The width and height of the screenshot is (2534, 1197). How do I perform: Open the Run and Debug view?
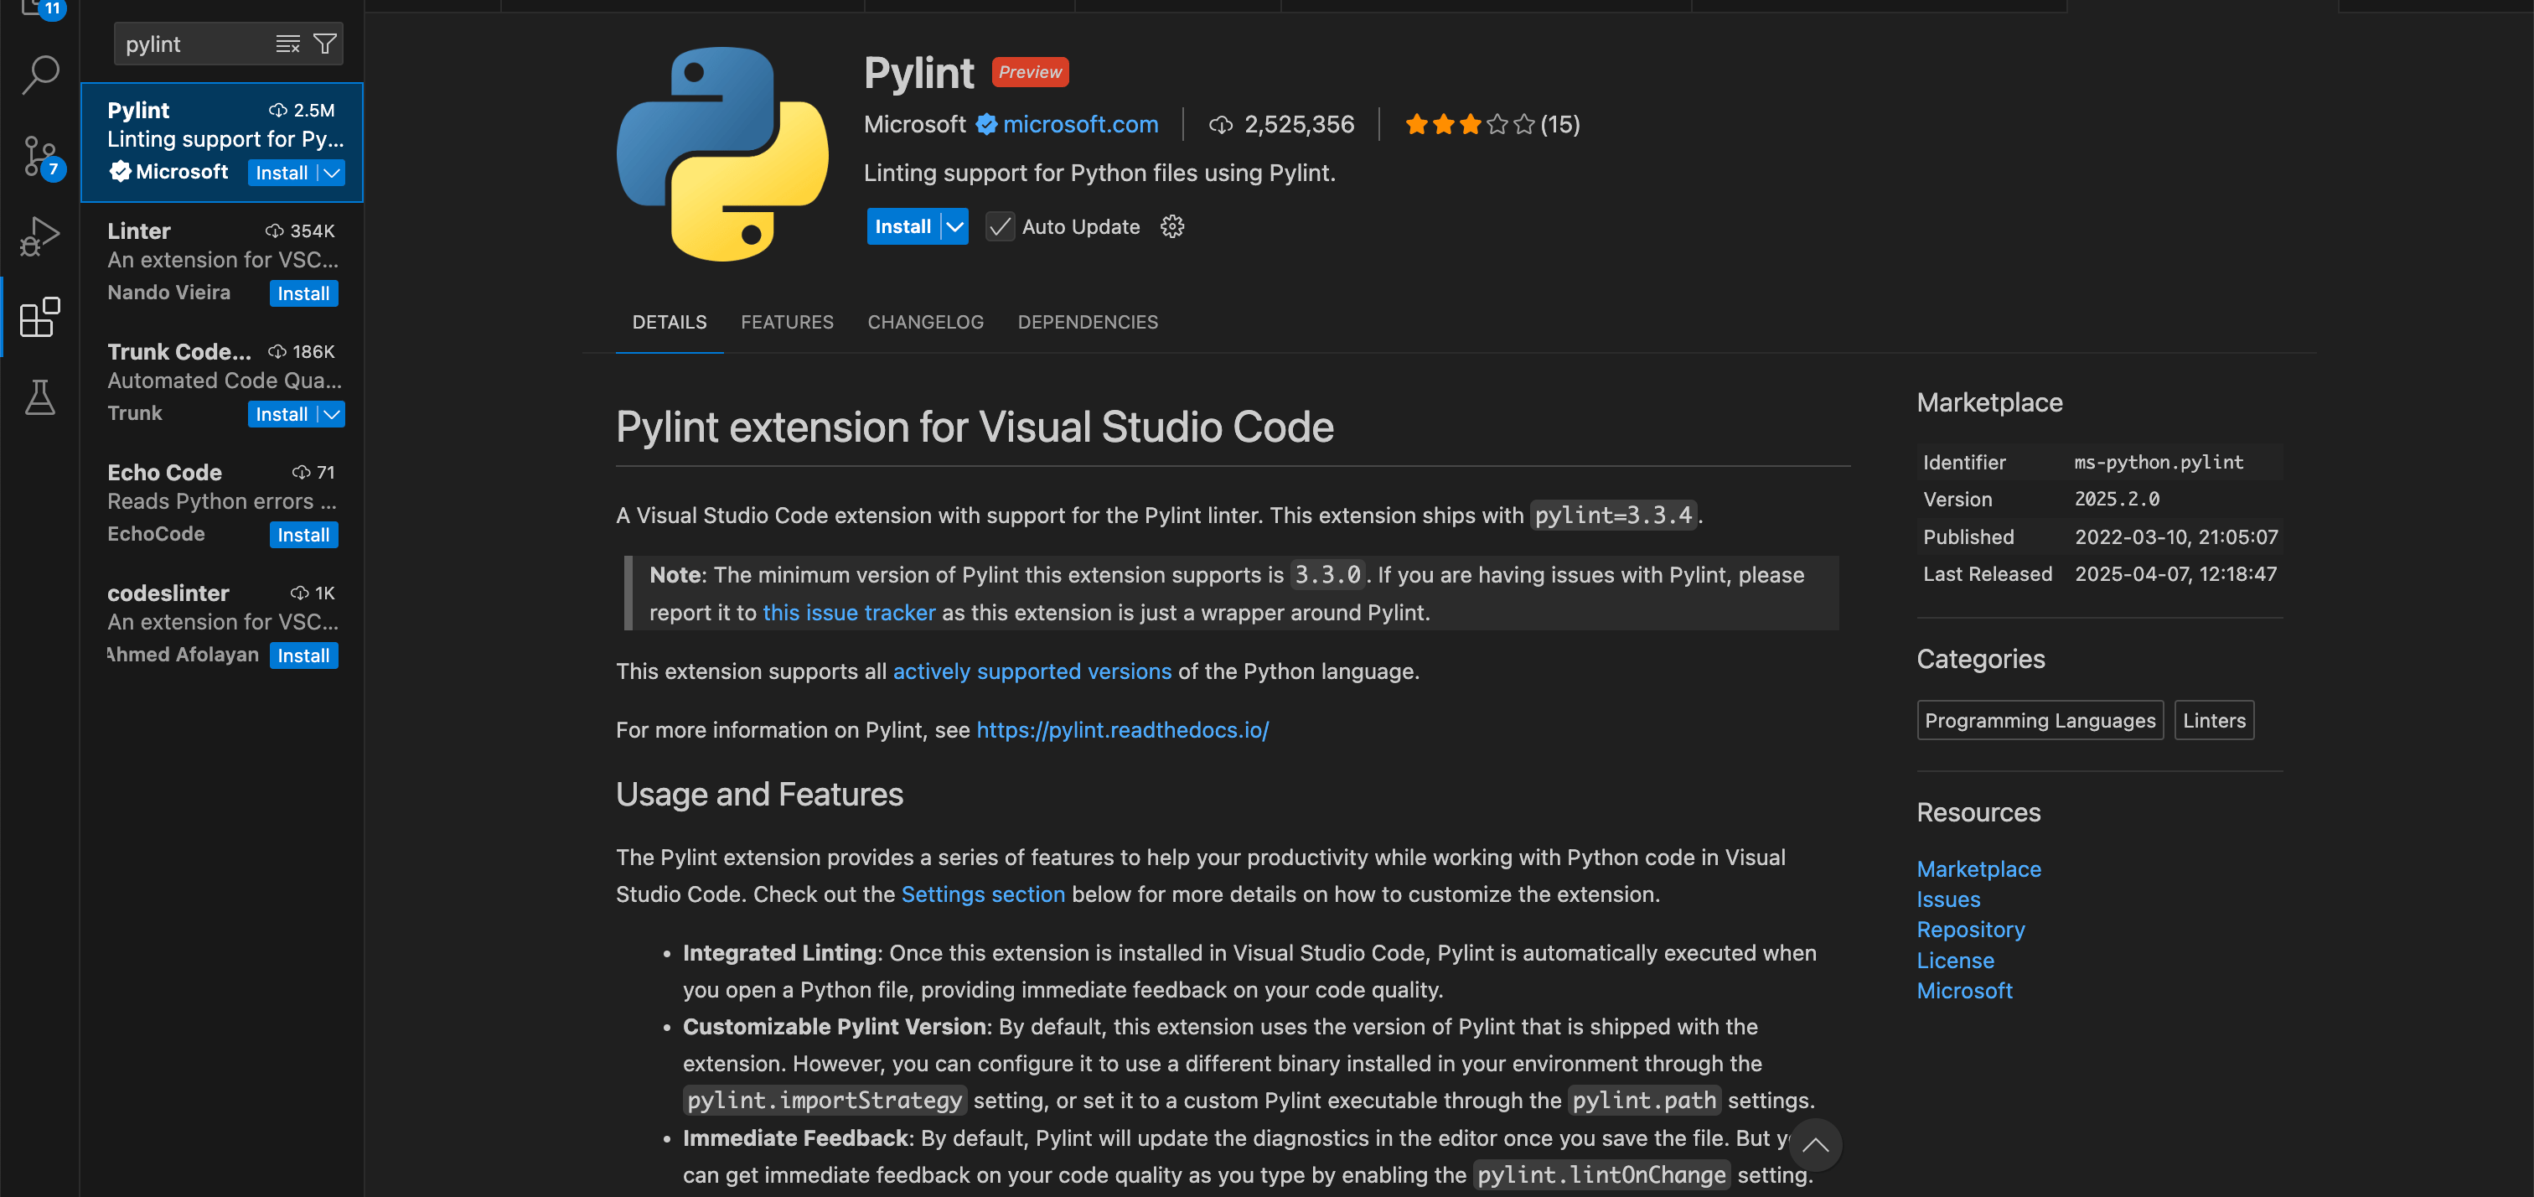tap(40, 236)
